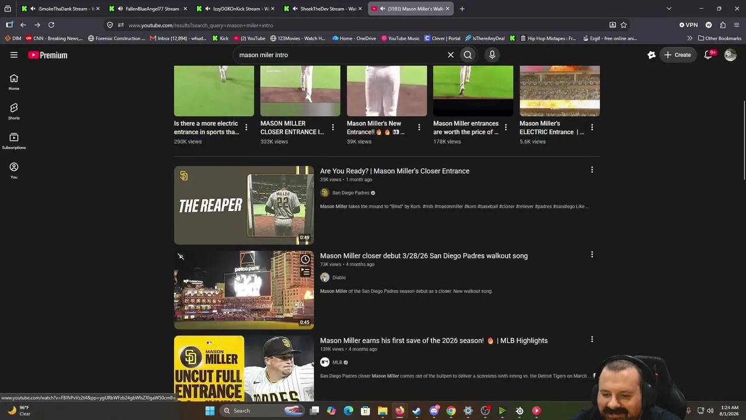746x420 pixels.
Task: Open the CNN - Breaking News bookmark
Action: tap(54, 38)
